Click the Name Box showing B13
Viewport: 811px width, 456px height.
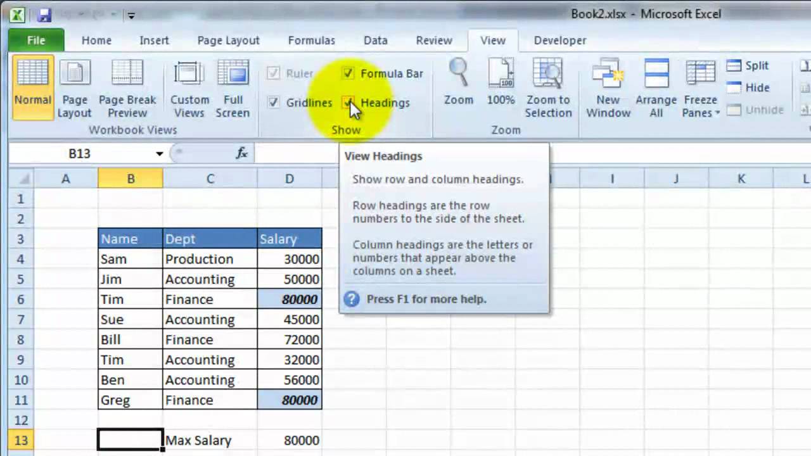point(80,153)
